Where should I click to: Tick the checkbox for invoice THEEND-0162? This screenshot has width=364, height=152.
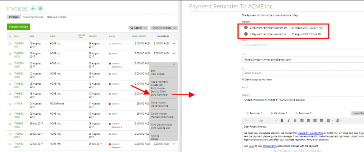[10, 144]
